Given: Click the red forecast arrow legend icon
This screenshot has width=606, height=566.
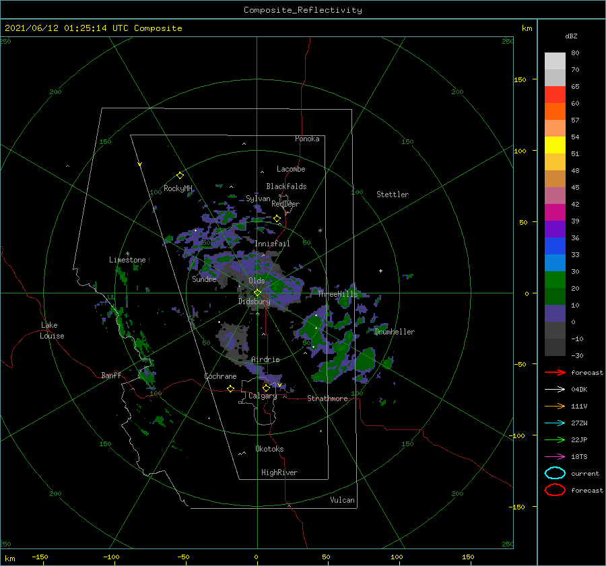Looking at the screenshot, I should (555, 372).
